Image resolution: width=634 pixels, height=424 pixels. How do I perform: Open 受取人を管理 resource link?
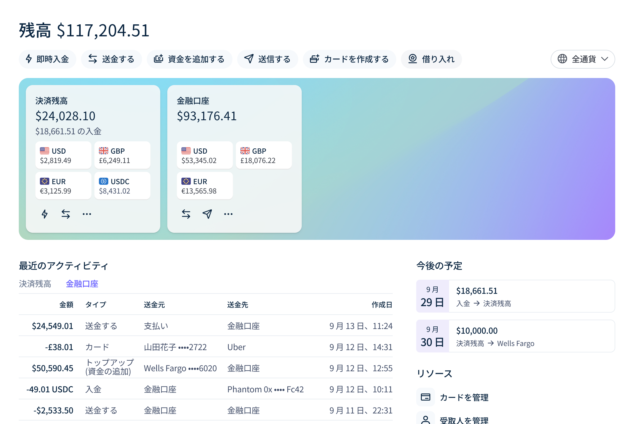[x=464, y=420]
